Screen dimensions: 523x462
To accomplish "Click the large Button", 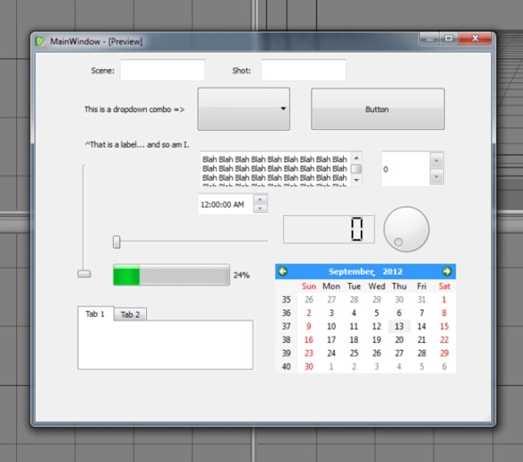I will tap(378, 109).
